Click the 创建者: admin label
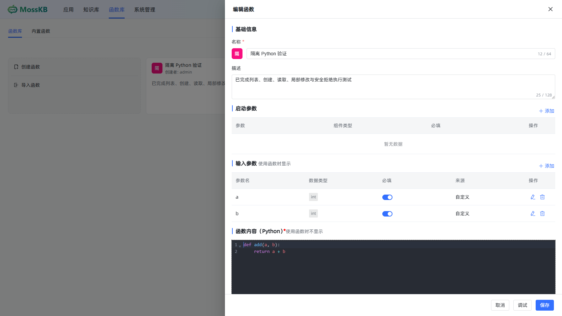562x316 pixels. pyautogui.click(x=178, y=72)
